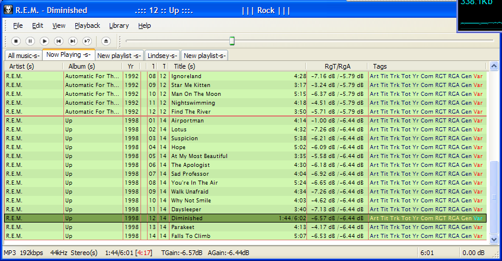Click the seekbar slider thumb

click(x=232, y=41)
